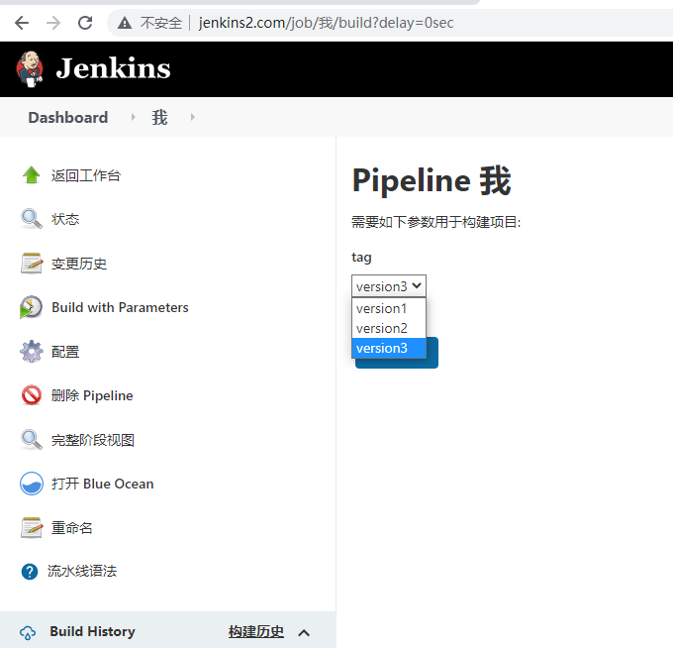The image size is (673, 648).
Task: Choose highlighted version3 option in list
Action: 388,348
